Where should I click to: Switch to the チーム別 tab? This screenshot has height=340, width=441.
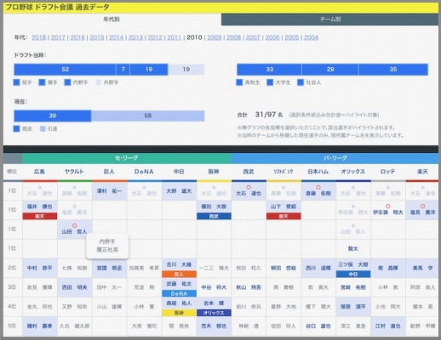329,20
